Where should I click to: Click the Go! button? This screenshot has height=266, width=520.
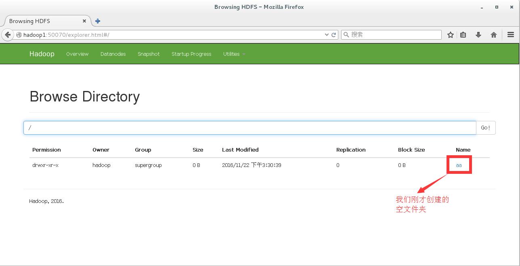pos(486,128)
